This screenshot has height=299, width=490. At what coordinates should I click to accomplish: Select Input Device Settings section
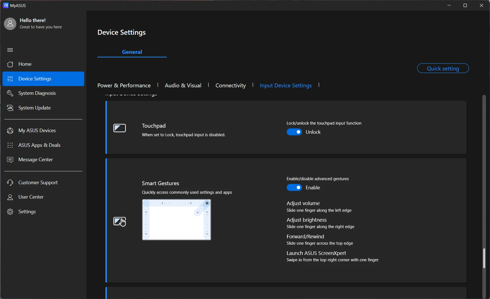click(286, 85)
